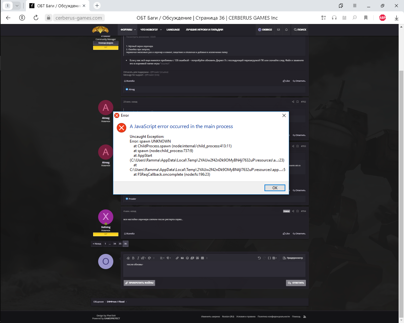Insert a smiley using the emoji icon
The width and height of the screenshot is (404, 323).
coord(187,258)
